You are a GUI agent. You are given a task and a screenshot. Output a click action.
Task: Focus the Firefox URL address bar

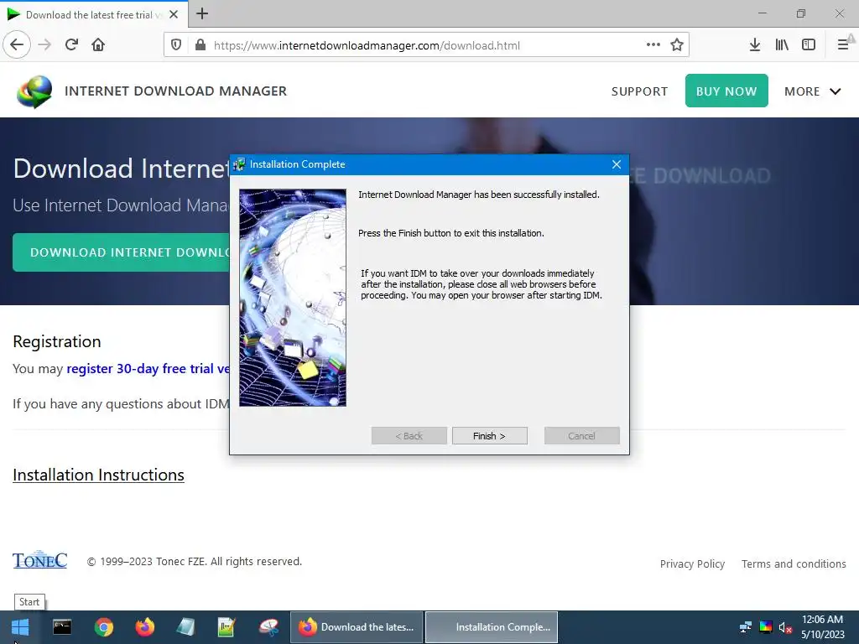(x=425, y=45)
